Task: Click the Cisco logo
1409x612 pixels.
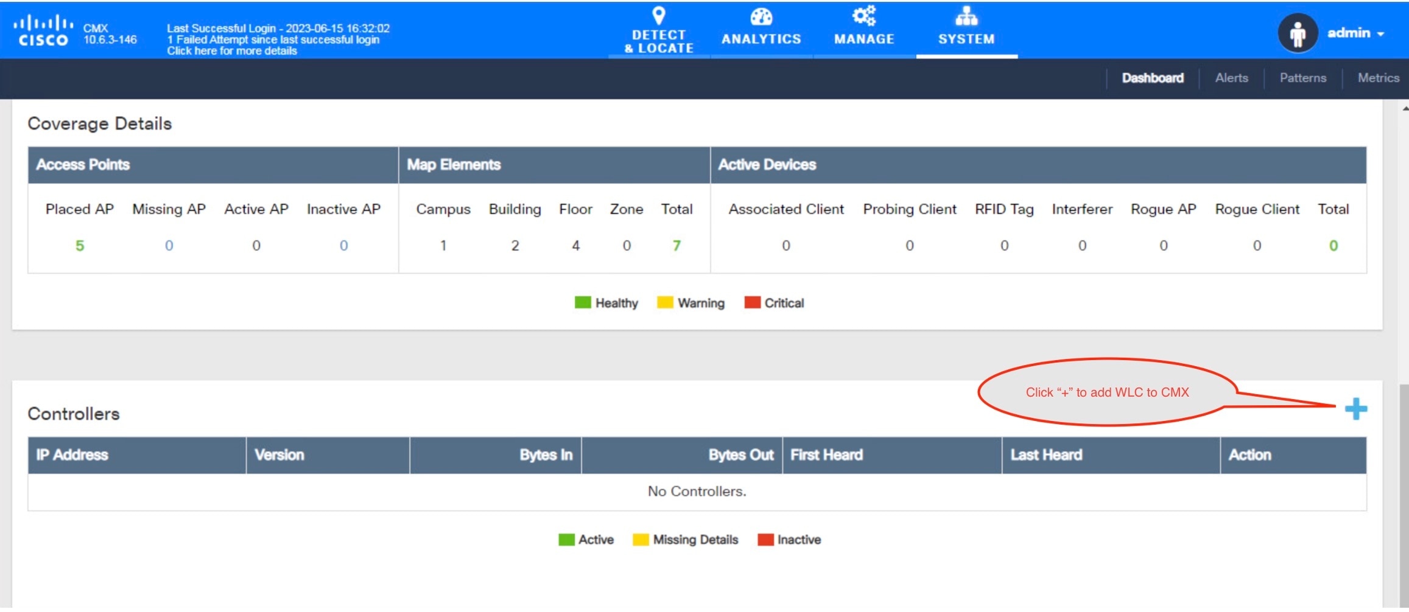Action: 43,32
